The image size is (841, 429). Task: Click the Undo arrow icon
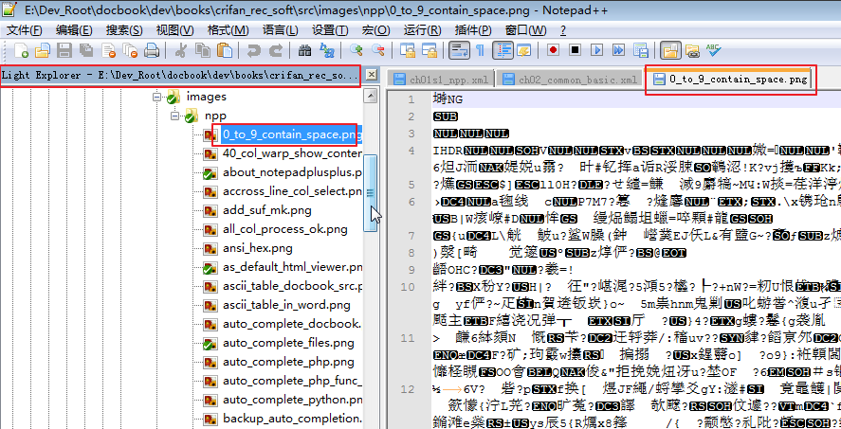coord(254,50)
